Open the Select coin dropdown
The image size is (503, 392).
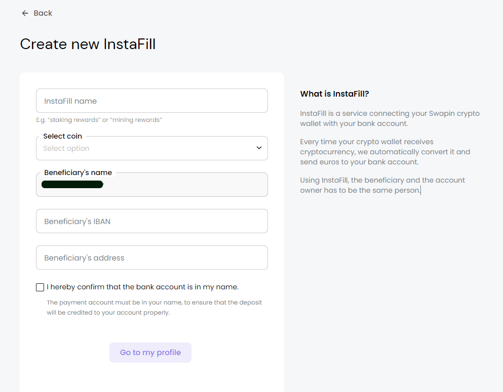pyautogui.click(x=147, y=148)
